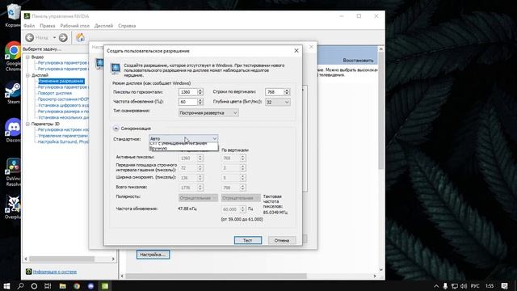
Task: Click right arrow of task pane scrollbar
Action: coord(113,259)
